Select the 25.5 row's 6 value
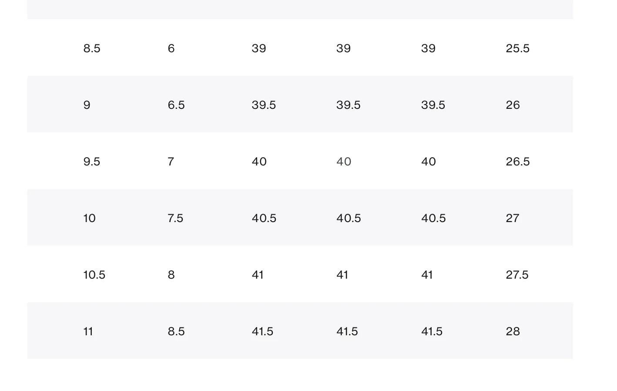 171,48
